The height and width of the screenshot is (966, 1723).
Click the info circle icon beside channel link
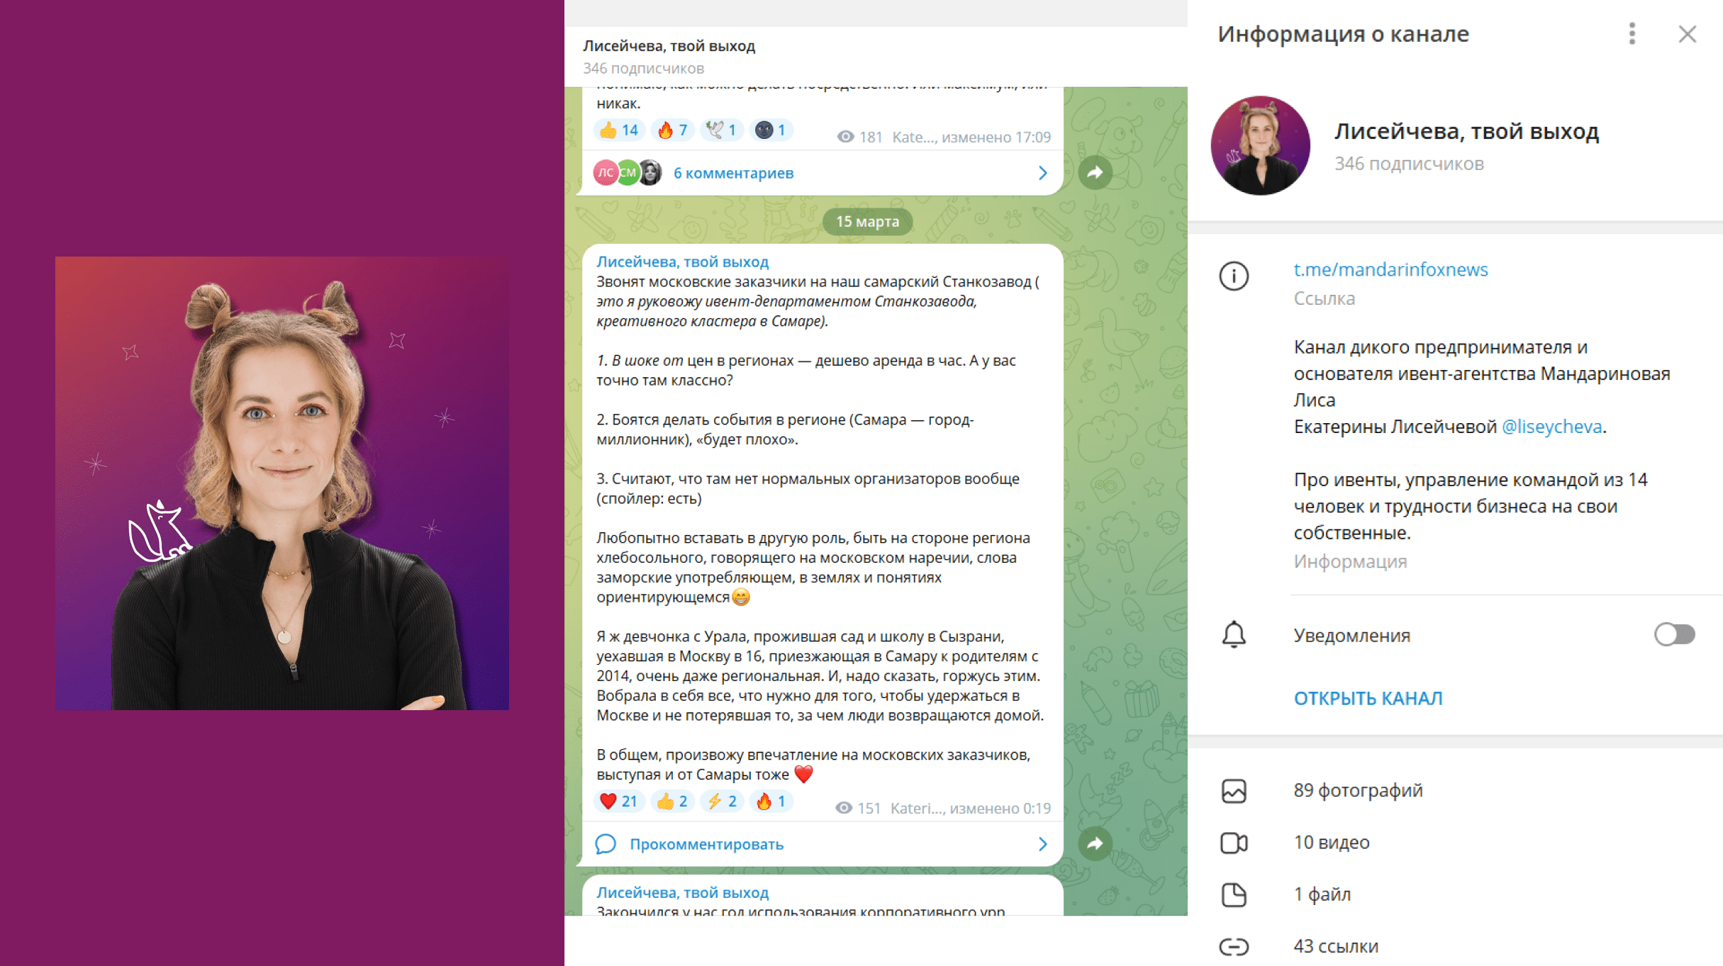point(1233,276)
